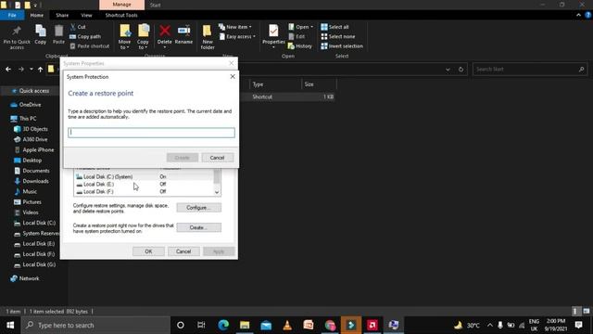Image resolution: width=593 pixels, height=334 pixels.
Task: Switch to the Home ribbon tab
Action: click(37, 15)
